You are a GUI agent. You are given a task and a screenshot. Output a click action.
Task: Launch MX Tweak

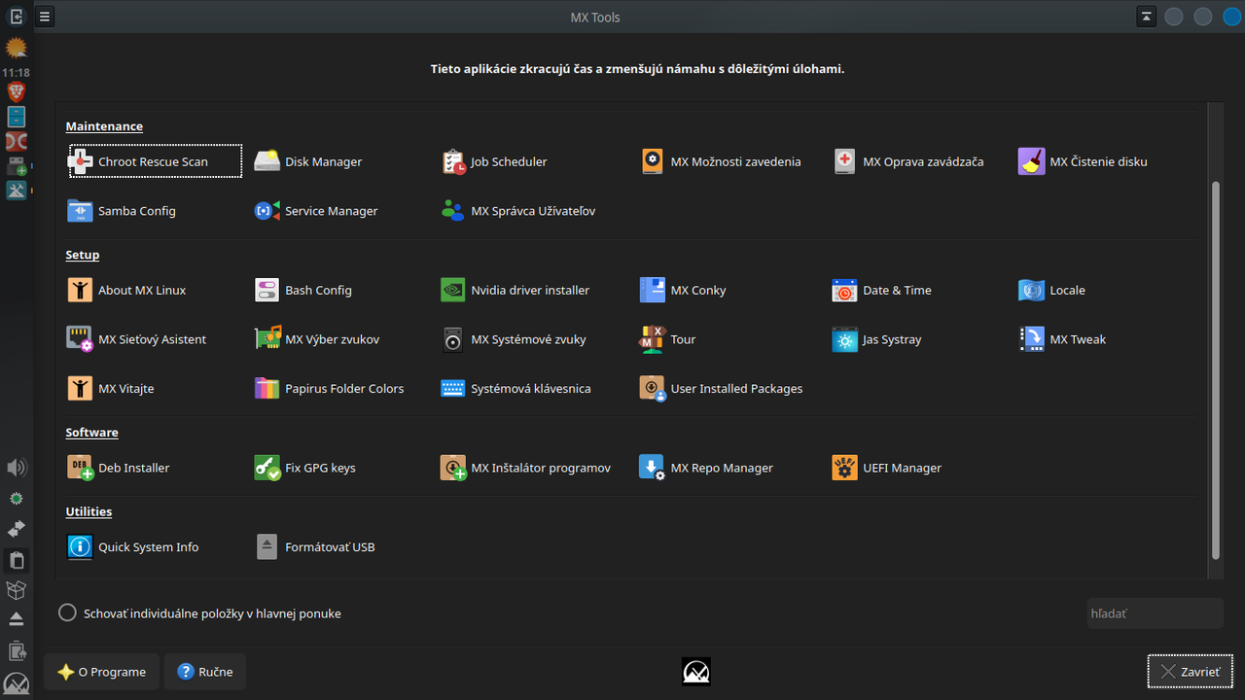[1062, 339]
